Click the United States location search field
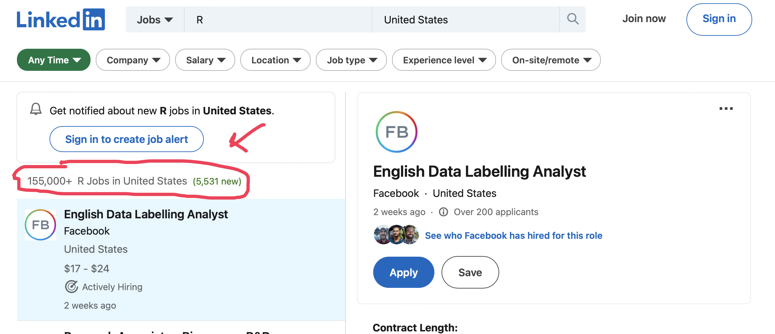Image resolution: width=775 pixels, height=334 pixels. (465, 19)
